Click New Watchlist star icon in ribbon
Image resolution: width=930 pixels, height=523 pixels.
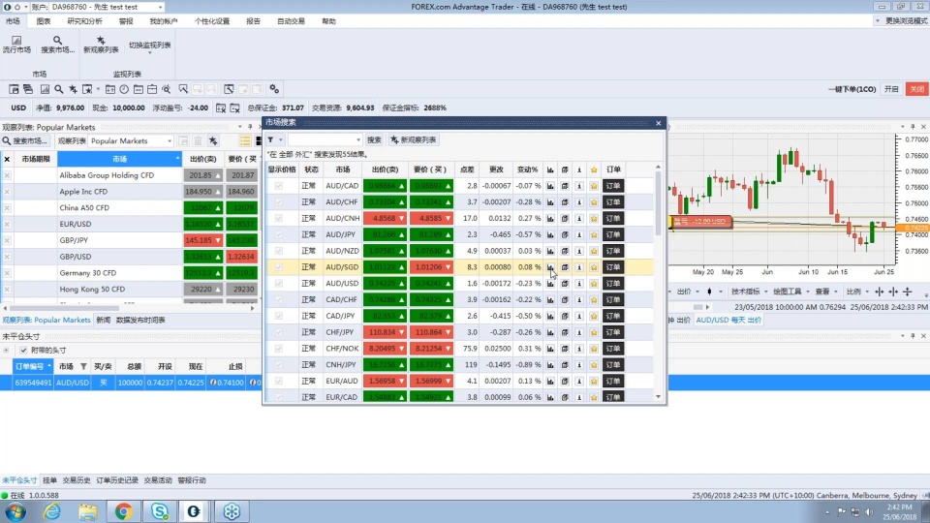(x=101, y=45)
